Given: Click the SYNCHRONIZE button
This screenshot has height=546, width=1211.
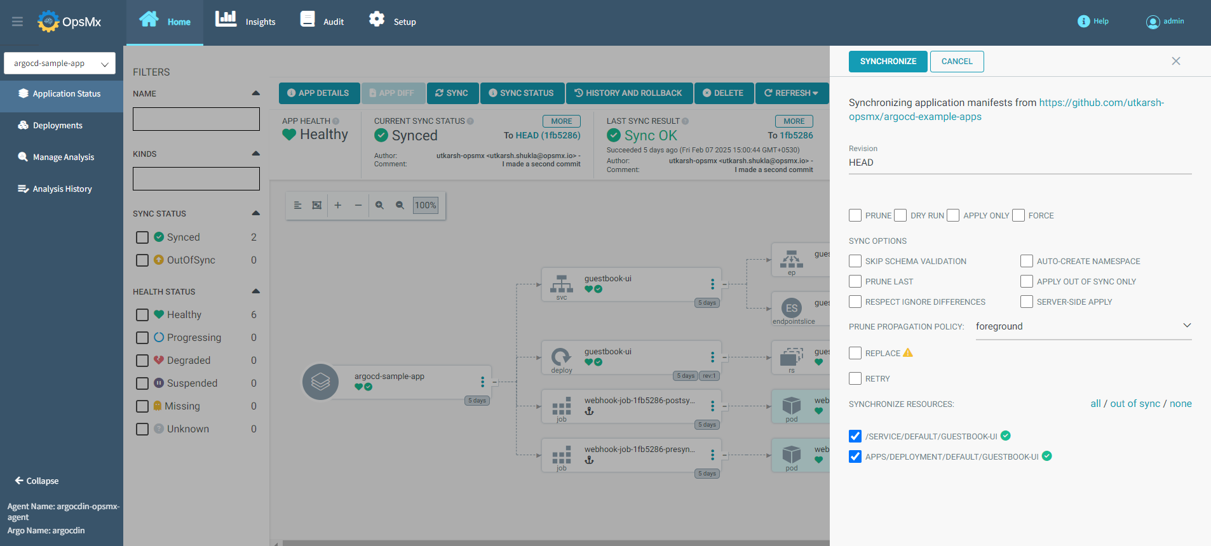Looking at the screenshot, I should pyautogui.click(x=888, y=62).
